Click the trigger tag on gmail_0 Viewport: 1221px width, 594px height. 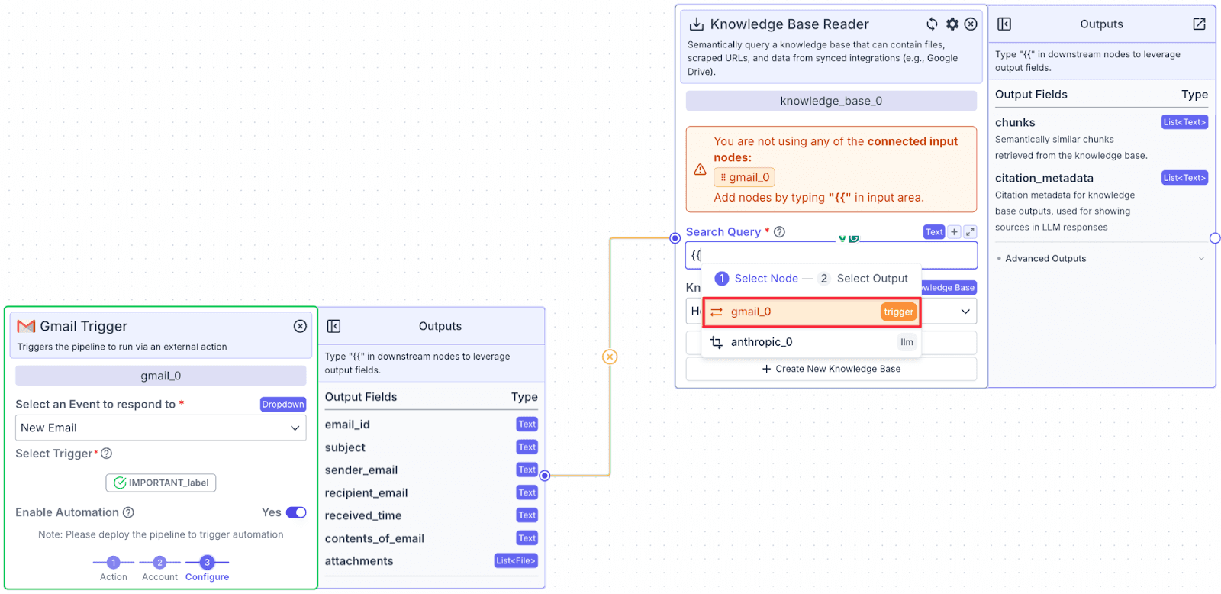(x=898, y=312)
